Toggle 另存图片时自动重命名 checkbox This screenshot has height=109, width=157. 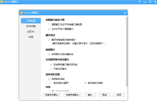click(49, 54)
